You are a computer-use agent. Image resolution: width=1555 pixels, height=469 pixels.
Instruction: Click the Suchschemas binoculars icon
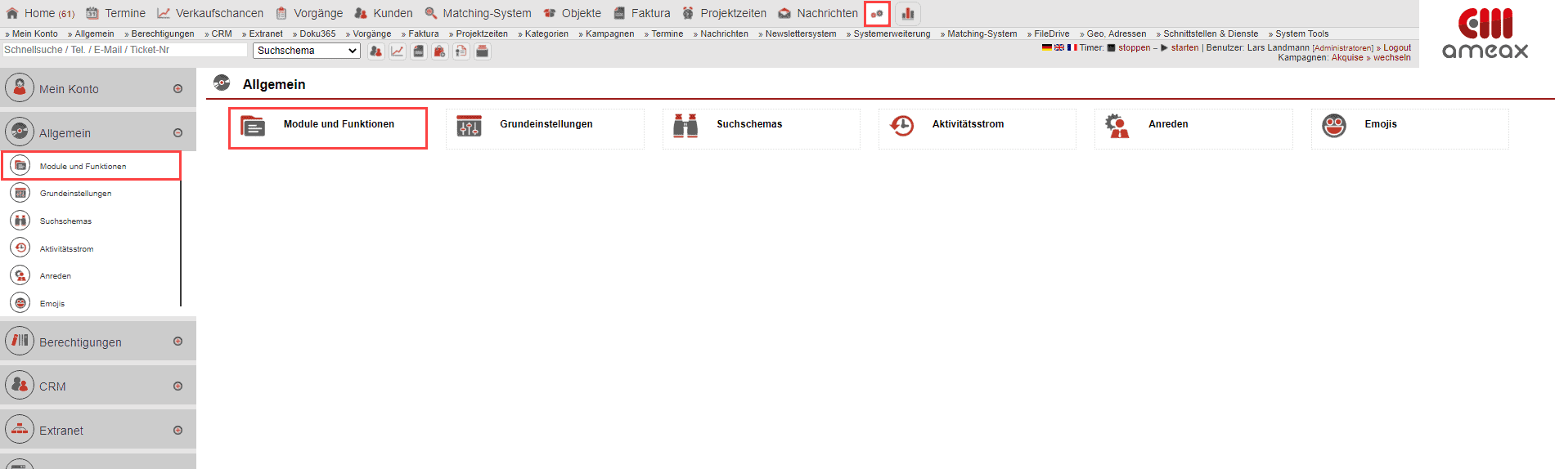tap(685, 126)
